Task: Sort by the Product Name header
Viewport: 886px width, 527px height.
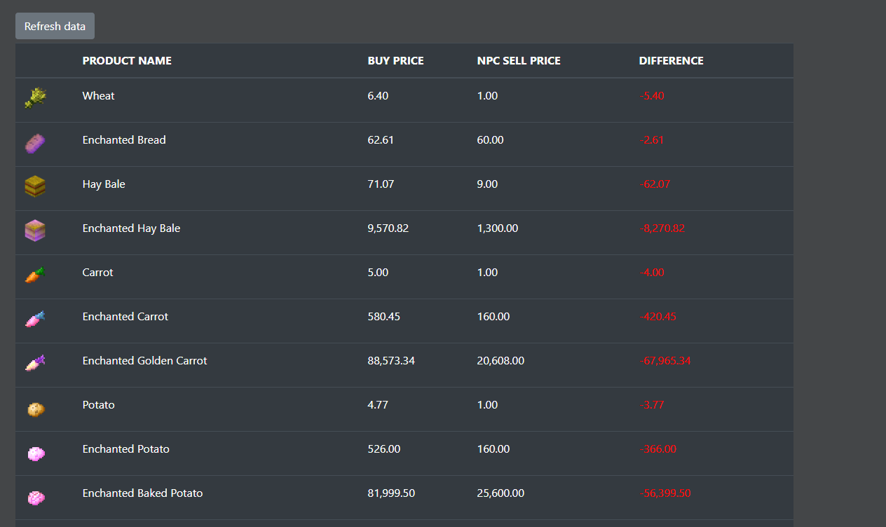Action: 127,61
